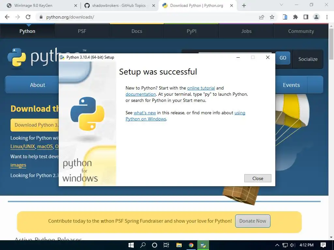Click the share page icon
The width and height of the screenshot is (334, 250).
(x=262, y=17)
